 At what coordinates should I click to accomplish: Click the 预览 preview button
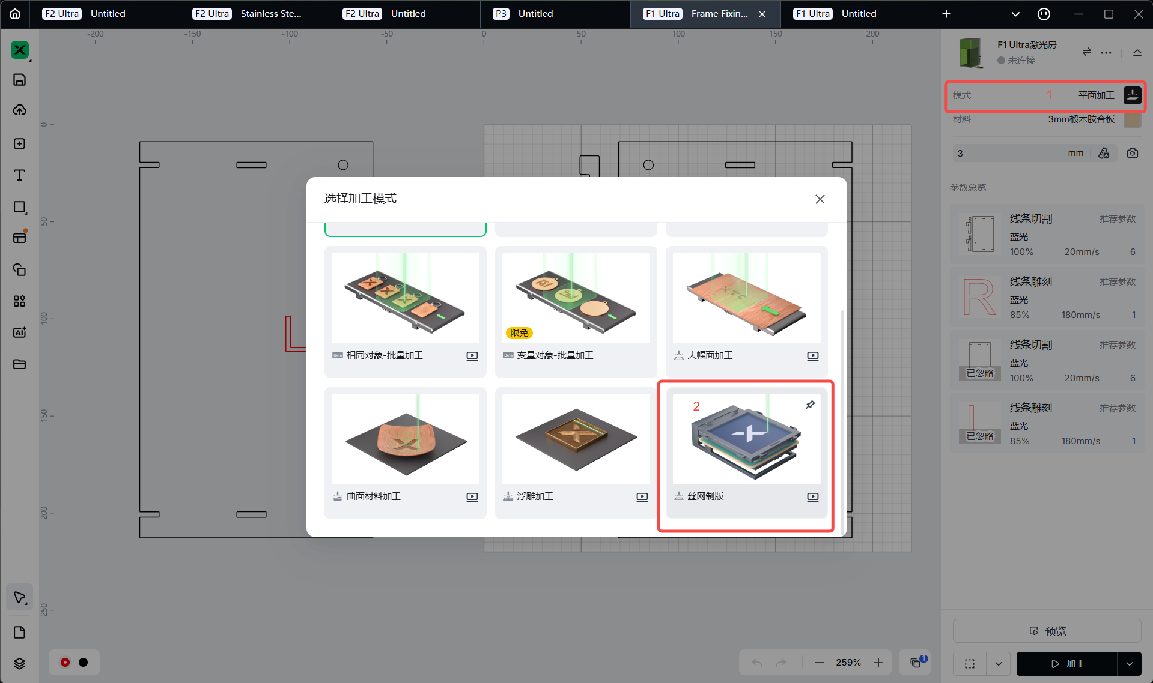click(x=1047, y=631)
